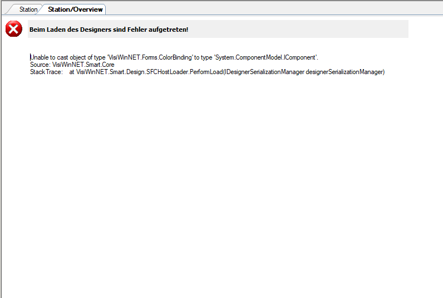The height and width of the screenshot is (298, 443).
Task: Click 'VisiWinNET.Smart.Core' source name
Action: pyautogui.click(x=83, y=65)
